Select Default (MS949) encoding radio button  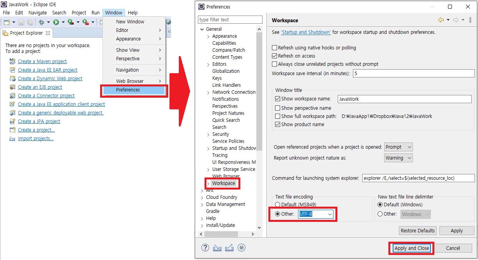(277, 204)
